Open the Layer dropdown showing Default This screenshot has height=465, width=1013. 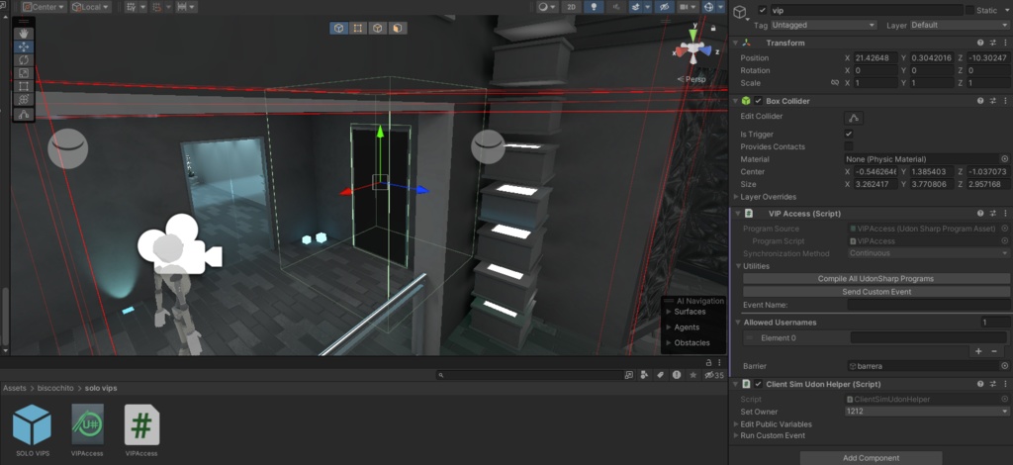[x=960, y=25]
